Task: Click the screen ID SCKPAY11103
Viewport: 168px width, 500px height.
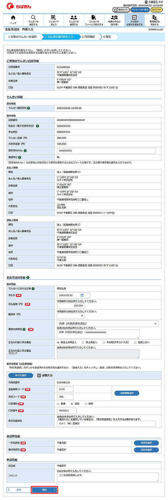Action: 156,30
